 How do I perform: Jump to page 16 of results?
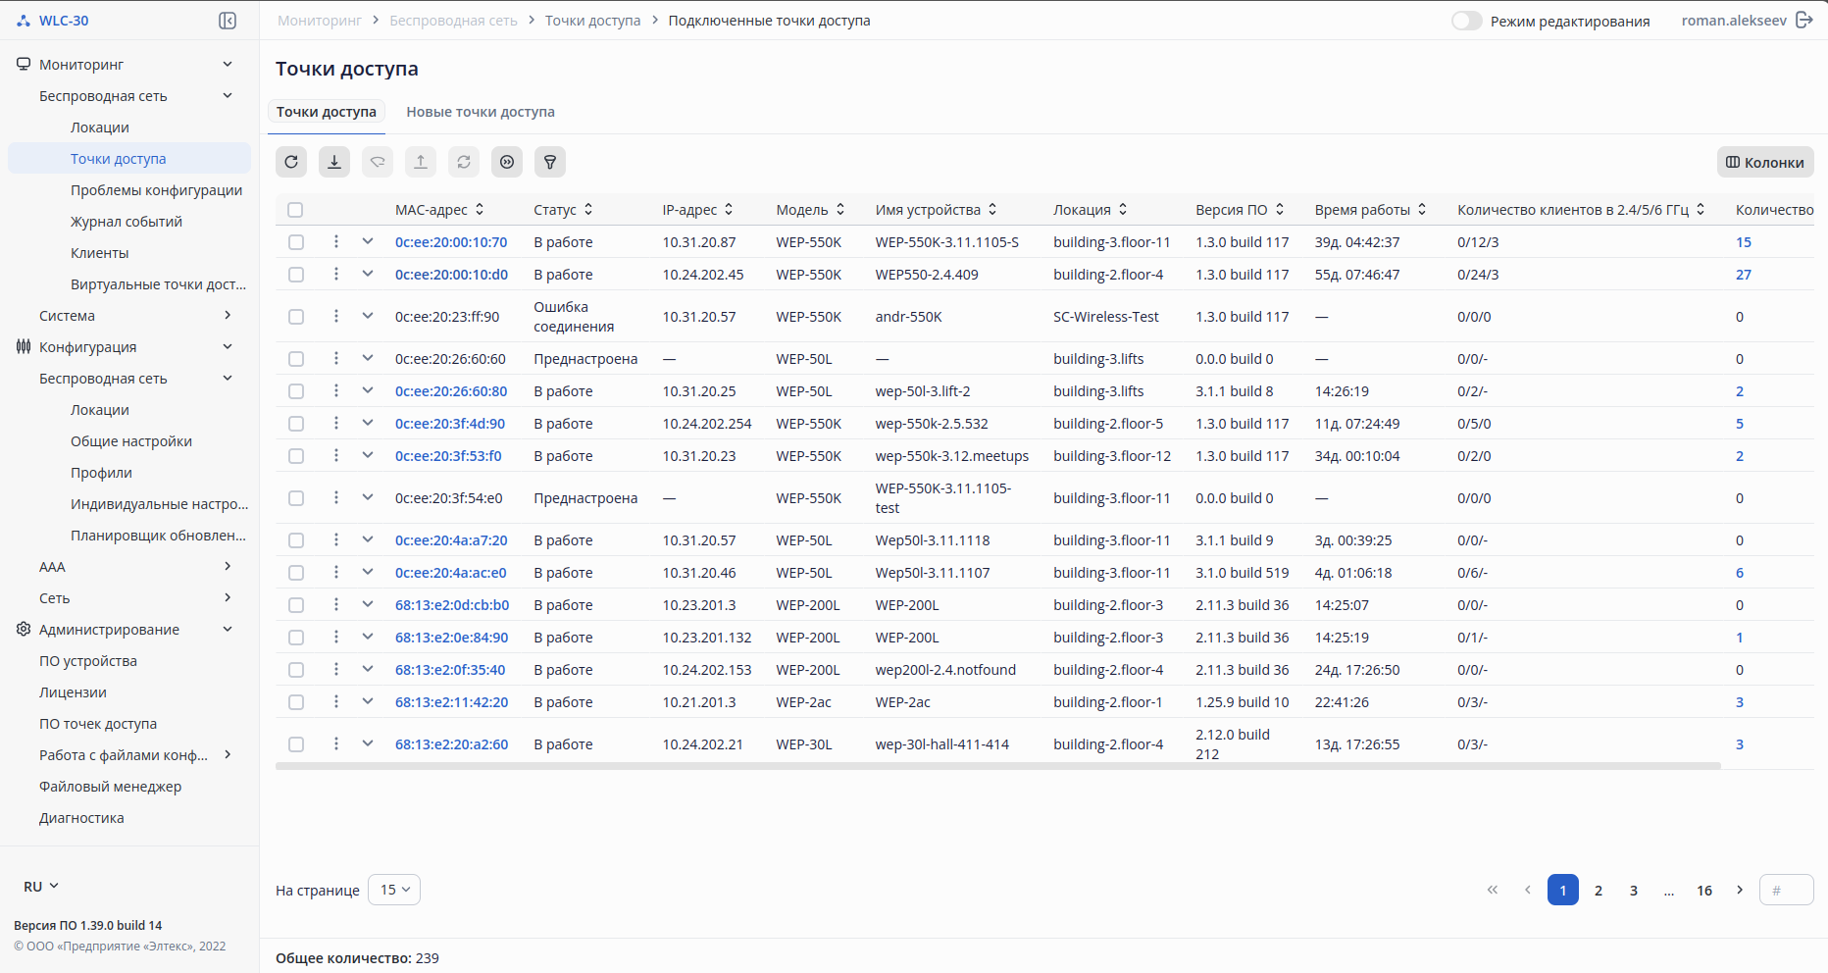[x=1704, y=890]
